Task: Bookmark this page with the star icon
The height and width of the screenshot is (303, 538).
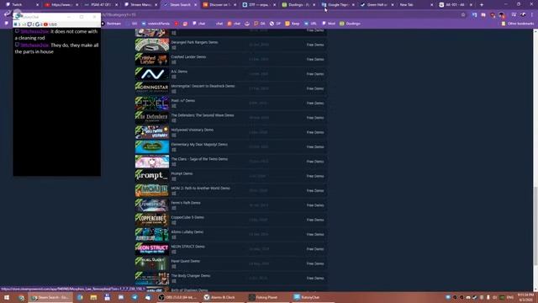Action: [x=463, y=15]
